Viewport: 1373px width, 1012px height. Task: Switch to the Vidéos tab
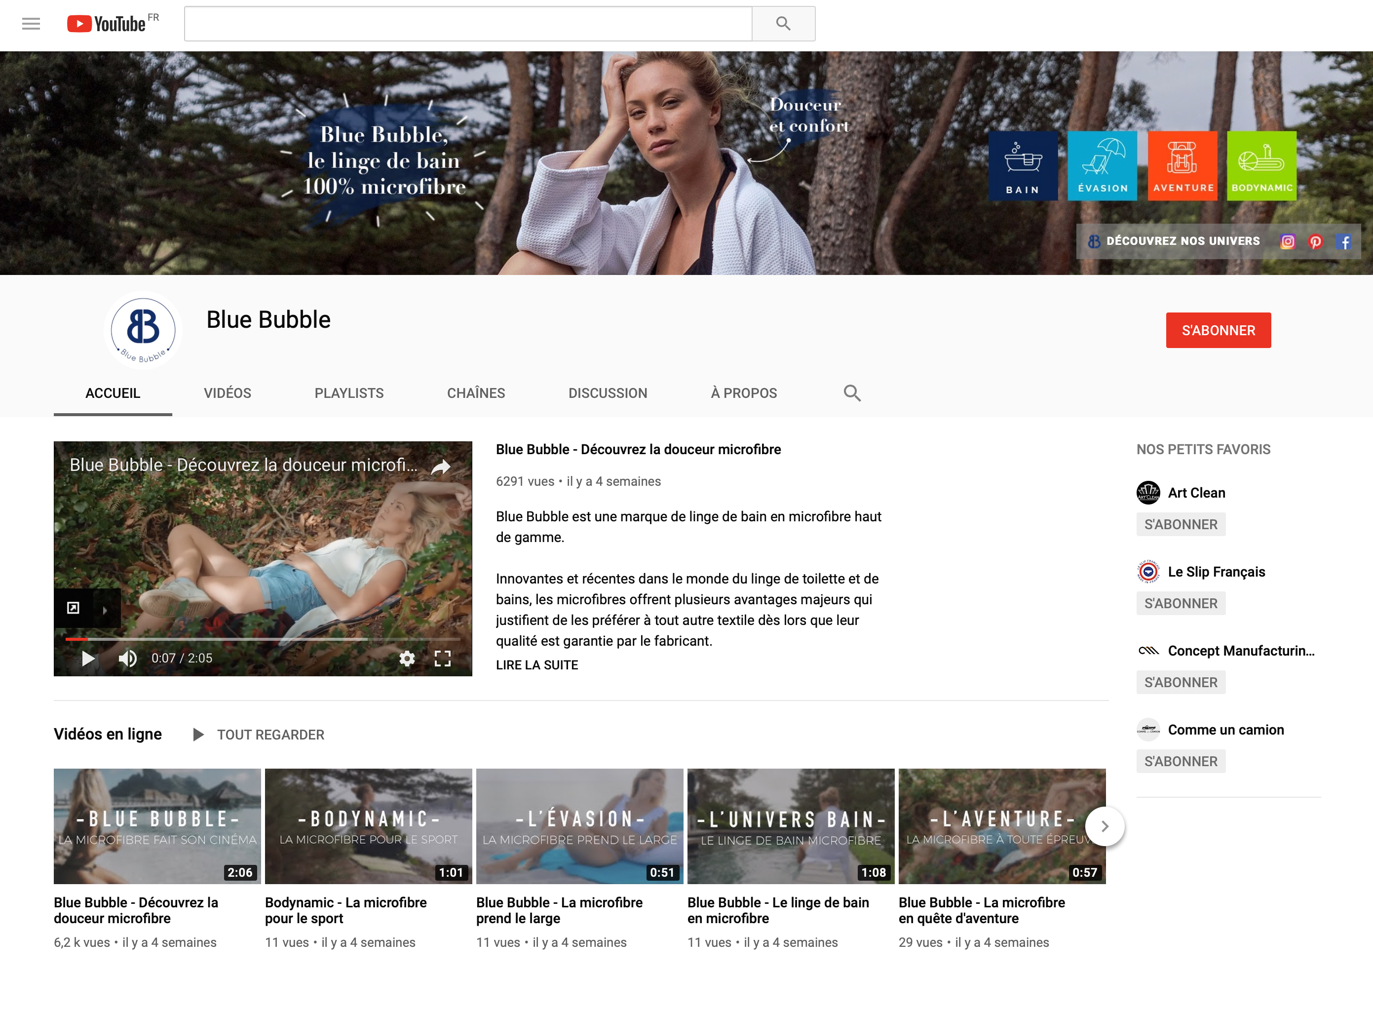pyautogui.click(x=227, y=393)
